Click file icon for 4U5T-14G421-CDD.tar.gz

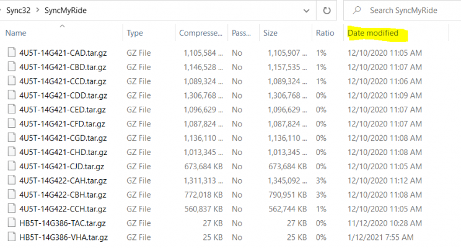[12, 95]
